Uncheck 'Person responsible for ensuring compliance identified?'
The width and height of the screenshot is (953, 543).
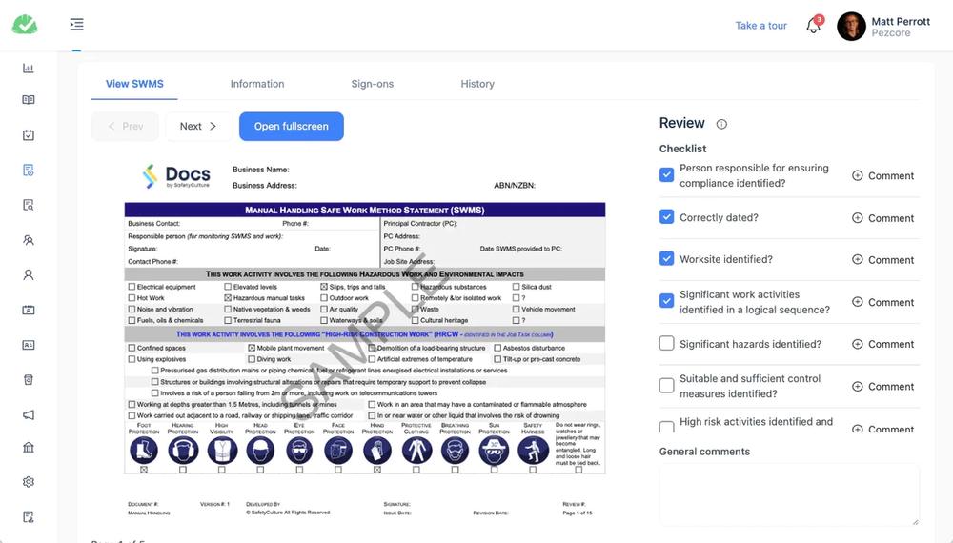click(x=667, y=175)
